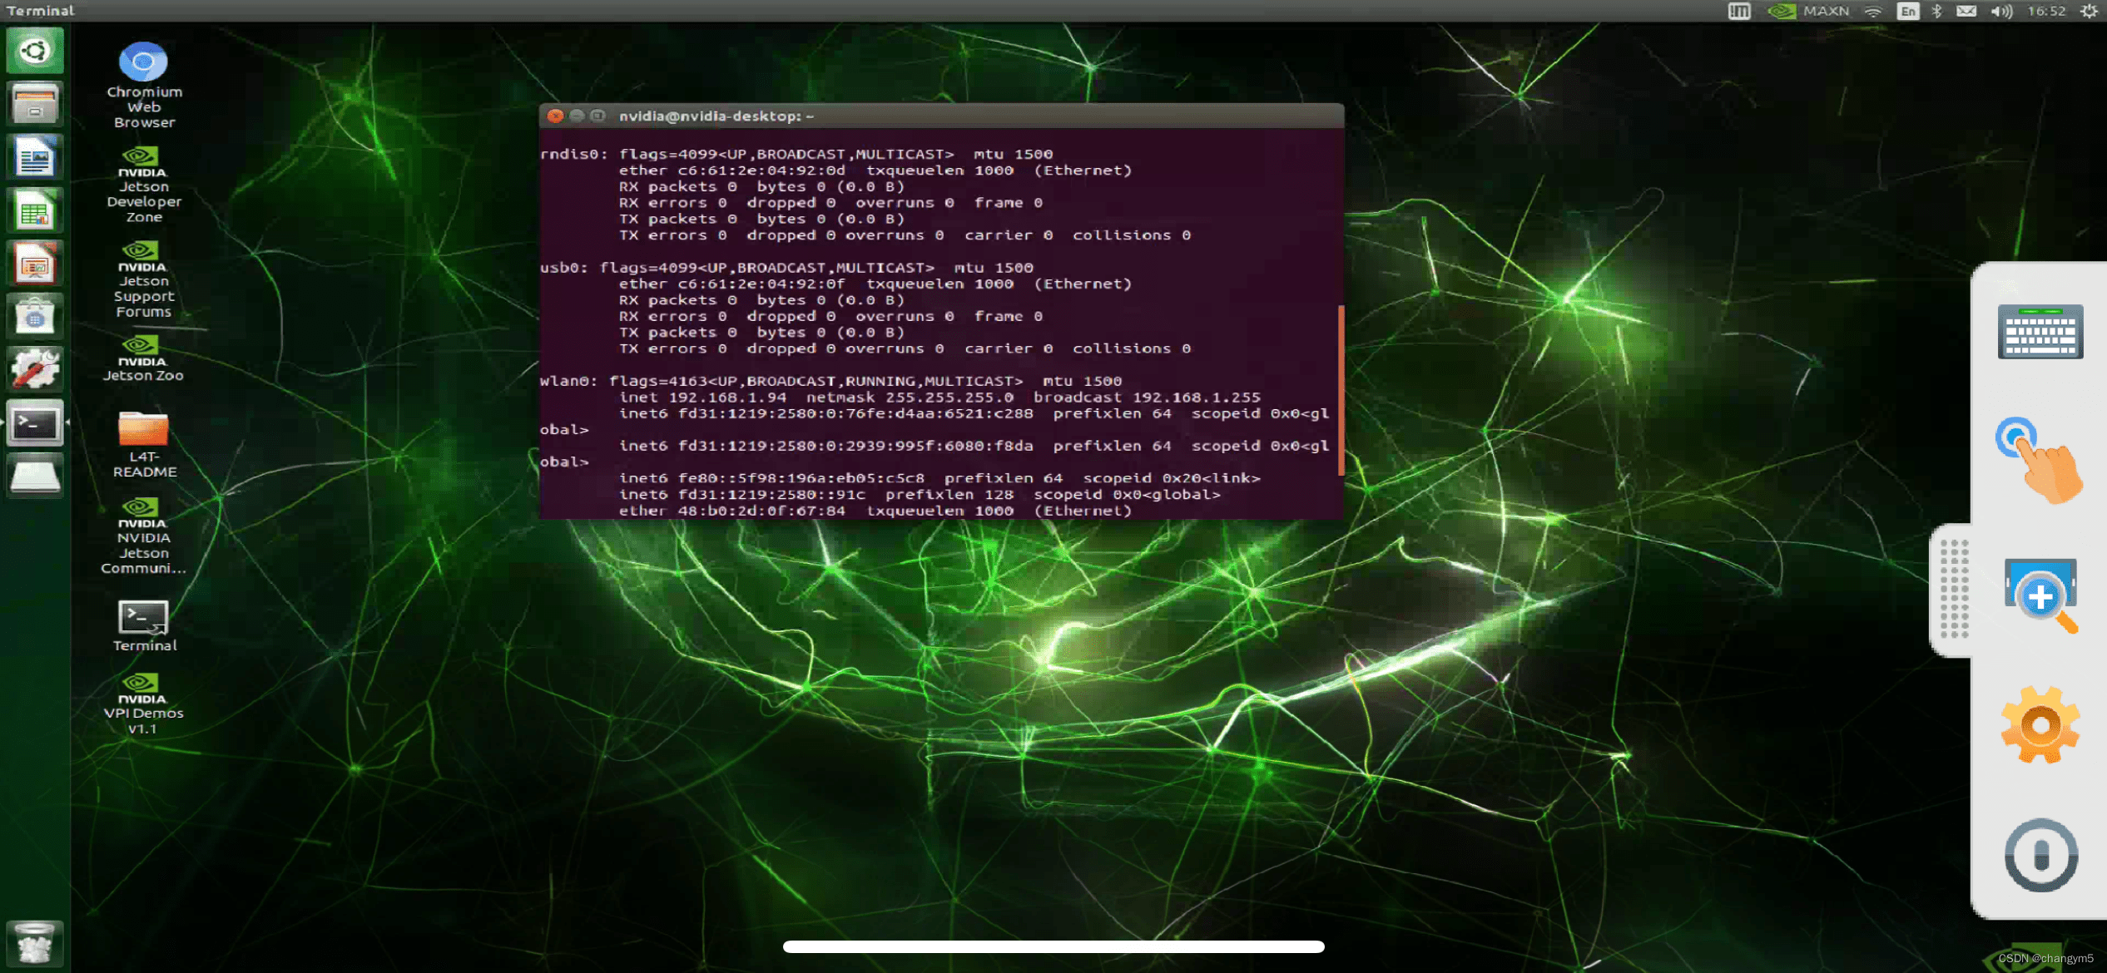2107x973 pixels.
Task: Open the Bluetooth indicator menu
Action: [x=1936, y=11]
